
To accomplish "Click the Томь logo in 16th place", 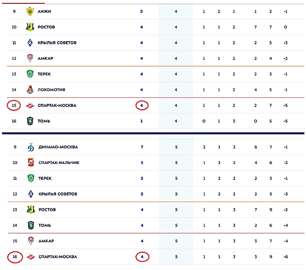I will pyautogui.click(x=30, y=121).
